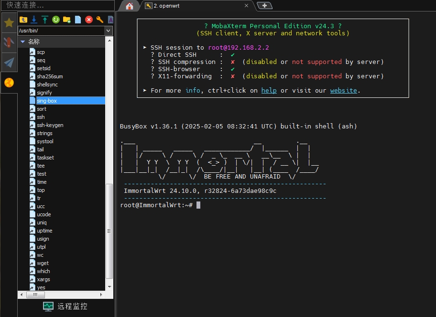Select the sort file
This screenshot has width=436, height=317.
point(42,109)
